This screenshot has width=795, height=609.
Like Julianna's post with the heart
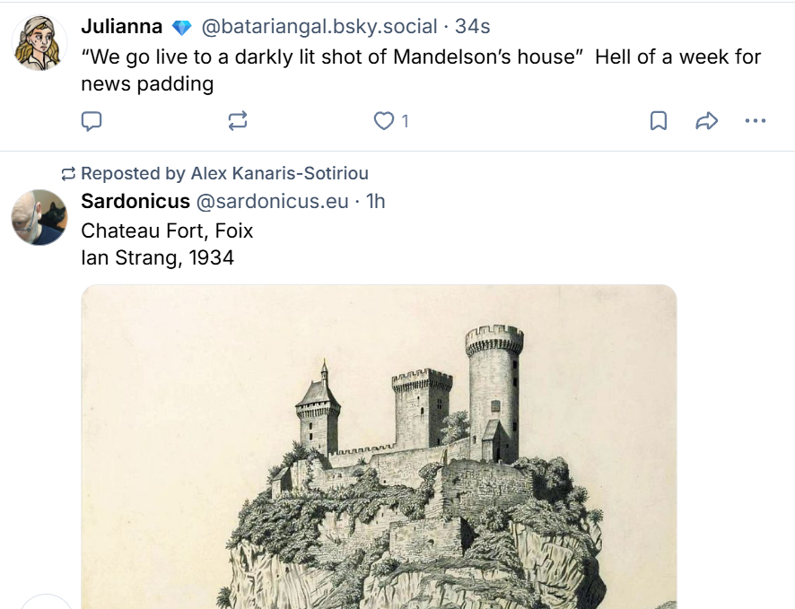(384, 121)
